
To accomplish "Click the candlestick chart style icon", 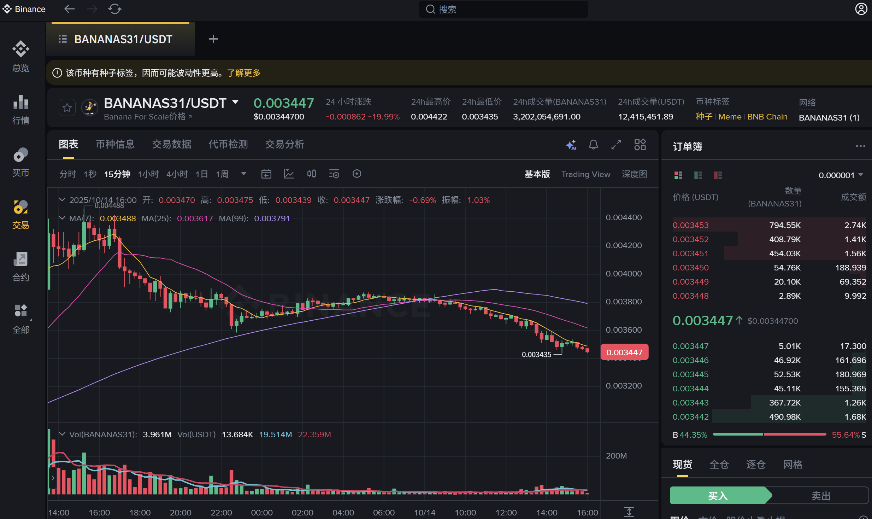I will click(311, 174).
